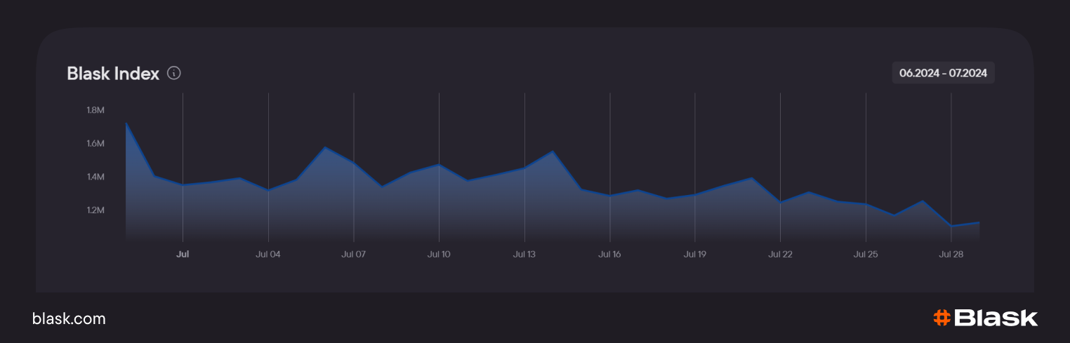Image resolution: width=1070 pixels, height=343 pixels.
Task: Click the Jul 25 date label
Action: (x=866, y=255)
